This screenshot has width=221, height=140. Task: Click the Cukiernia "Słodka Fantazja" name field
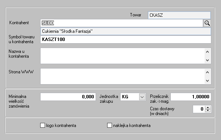(126, 31)
